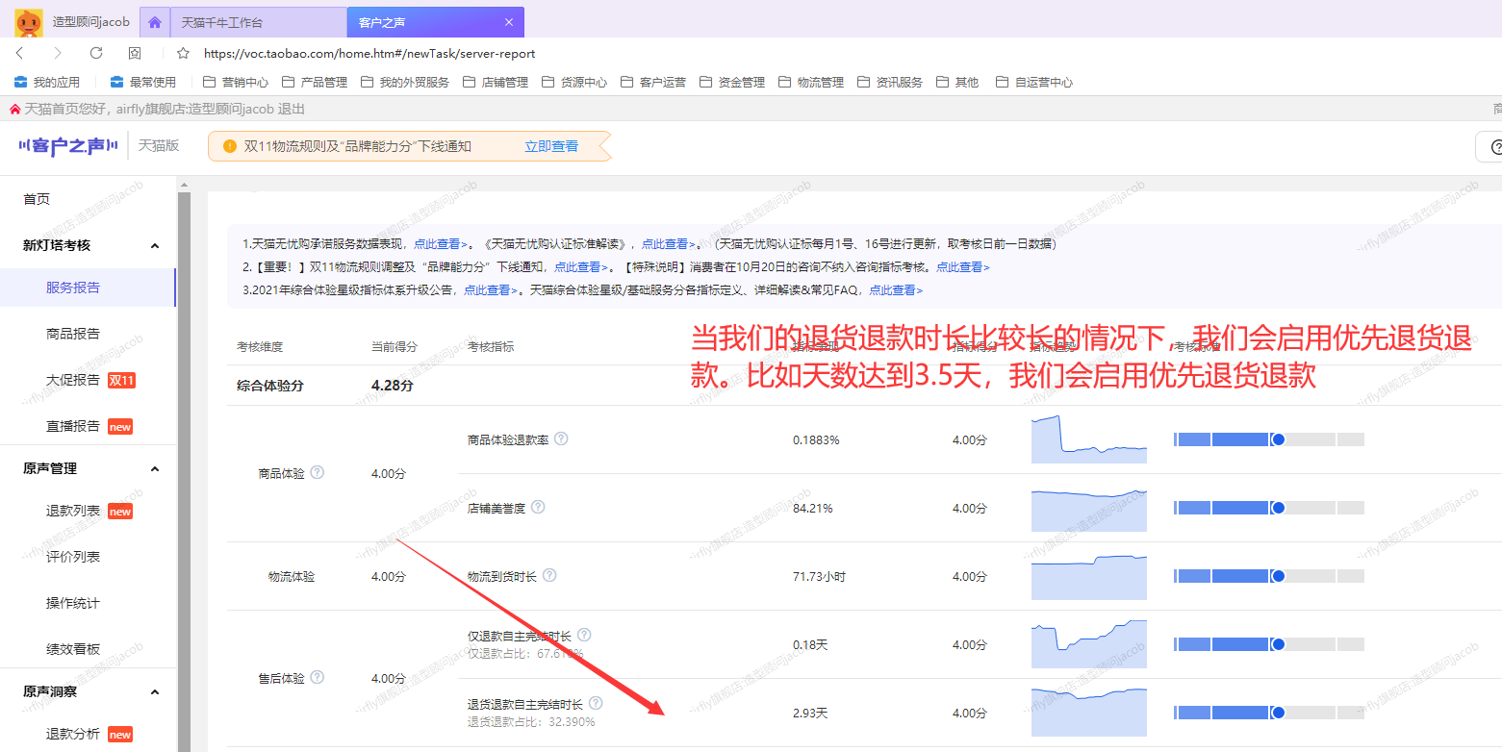
Task: Open the 客户运营 bookmark folder
Action: (652, 82)
